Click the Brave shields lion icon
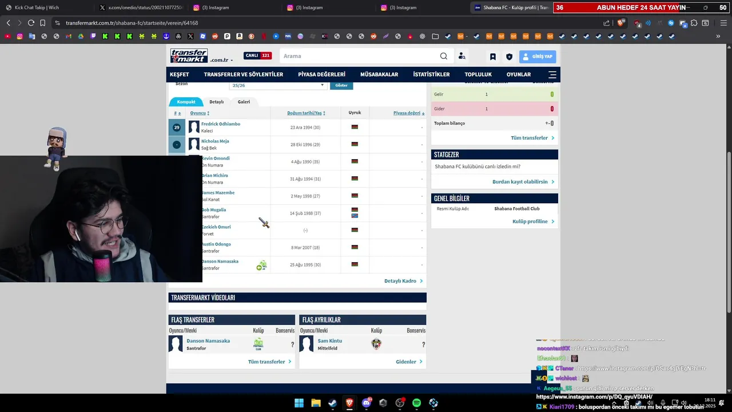This screenshot has height=412, width=732. pos(620,23)
